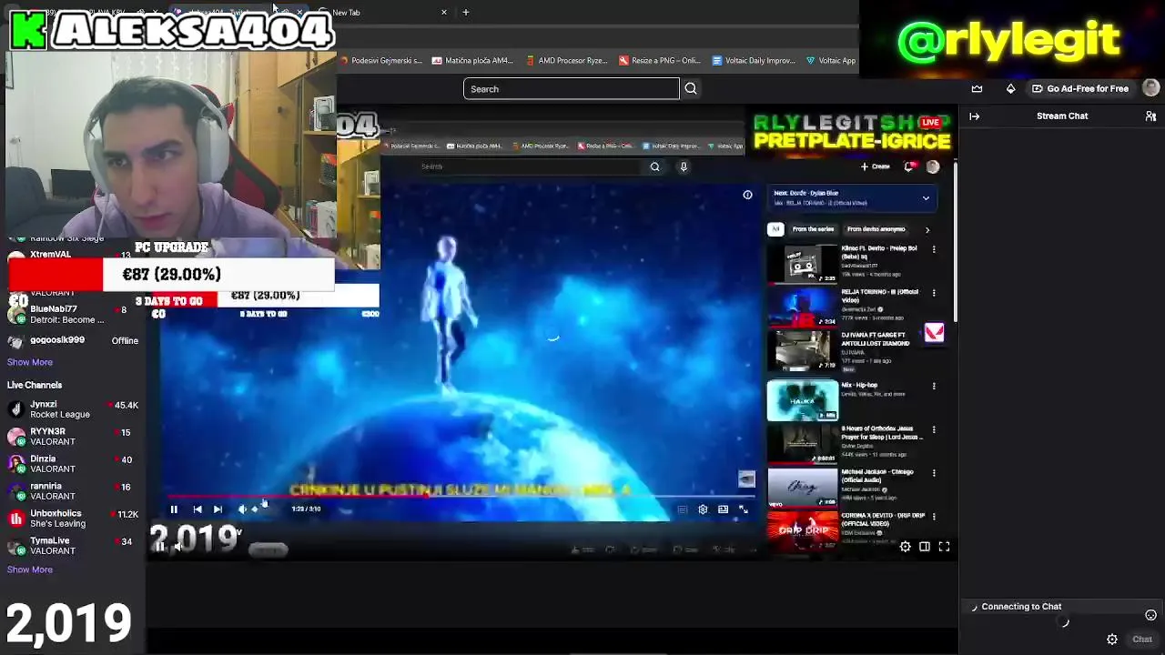Viewport: 1165px width, 655px height.
Task: Open Twitch Prime loot crown icon
Action: (x=977, y=89)
